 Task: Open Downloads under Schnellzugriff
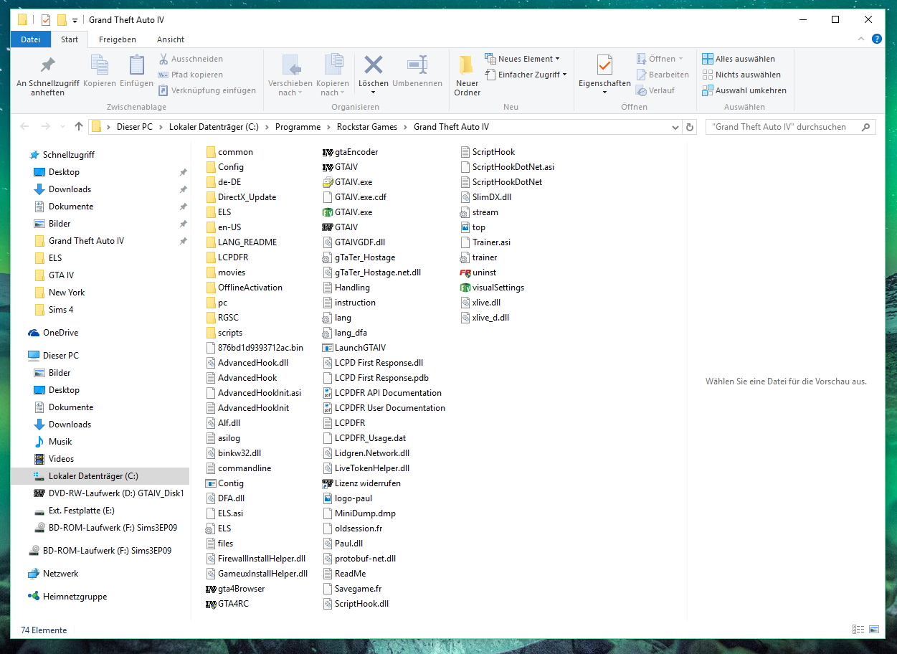coord(70,189)
